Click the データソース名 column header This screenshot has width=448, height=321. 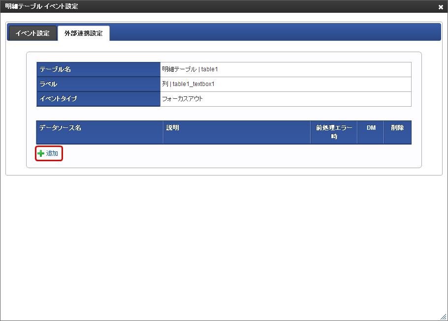(x=100, y=132)
